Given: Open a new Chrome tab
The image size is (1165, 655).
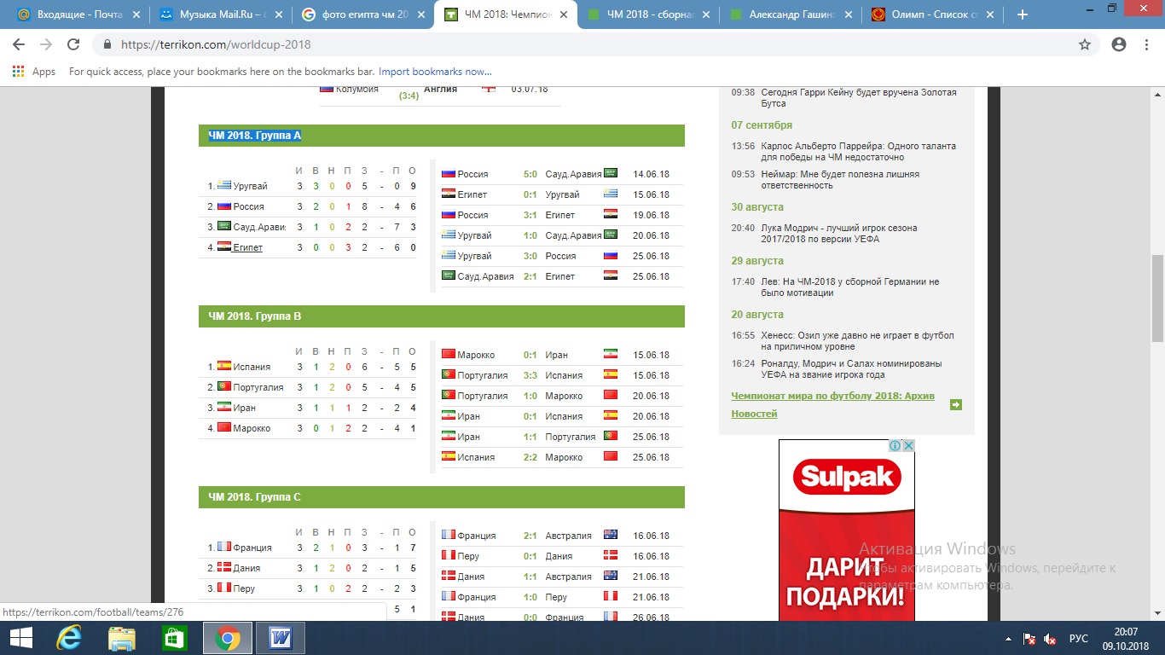Looking at the screenshot, I should (x=1023, y=14).
